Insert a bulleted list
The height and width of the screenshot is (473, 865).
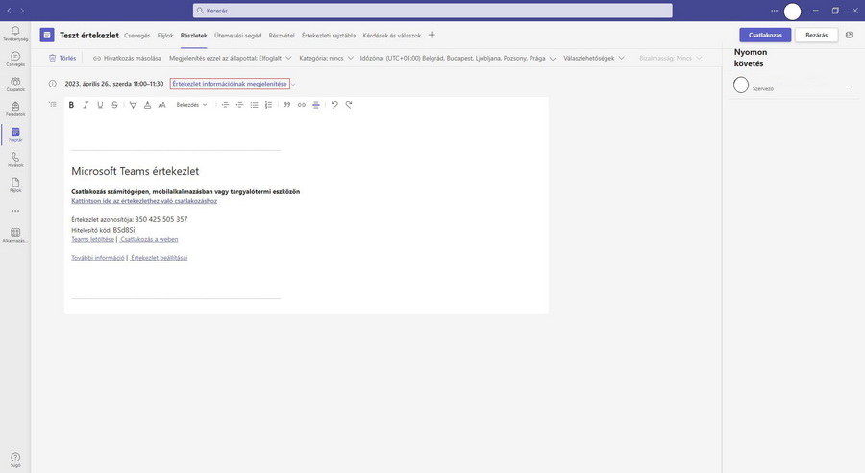[254, 105]
